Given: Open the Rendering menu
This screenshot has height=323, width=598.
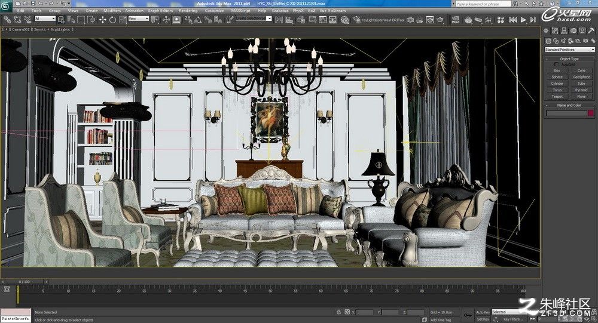Looking at the screenshot, I should (188, 11).
